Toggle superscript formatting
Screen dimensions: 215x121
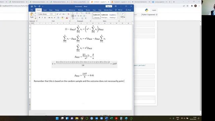54,18
